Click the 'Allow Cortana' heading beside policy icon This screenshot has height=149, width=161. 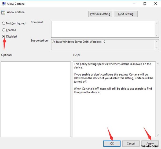(16, 12)
